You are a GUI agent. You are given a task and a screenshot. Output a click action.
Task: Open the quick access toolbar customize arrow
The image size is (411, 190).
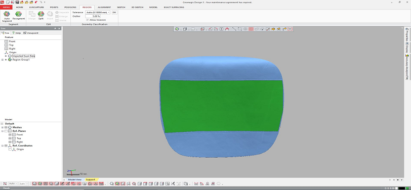coord(45,2)
